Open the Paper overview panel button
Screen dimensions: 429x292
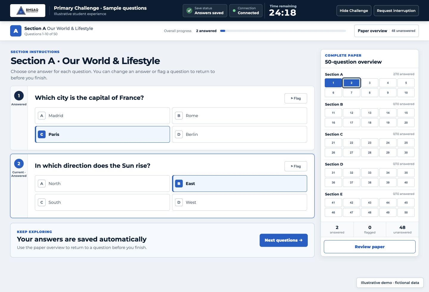386,31
